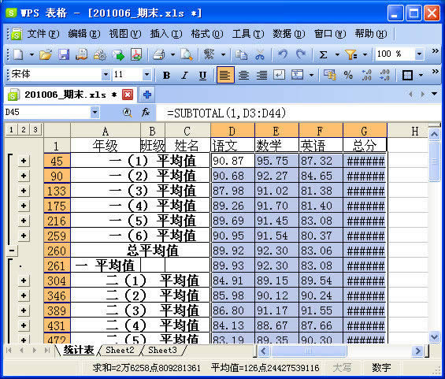Viewport: 445px width, 379px height.
Task: Click the fx insert function icon
Action: [146, 113]
